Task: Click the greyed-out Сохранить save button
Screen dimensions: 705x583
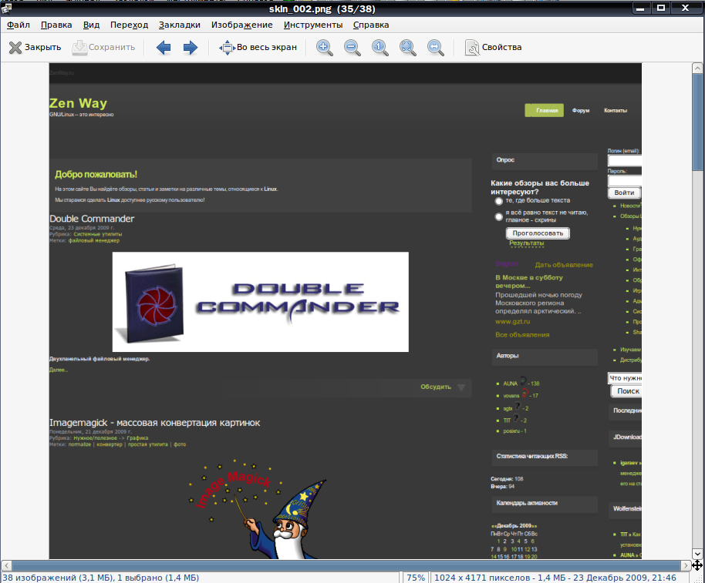Action: (104, 47)
